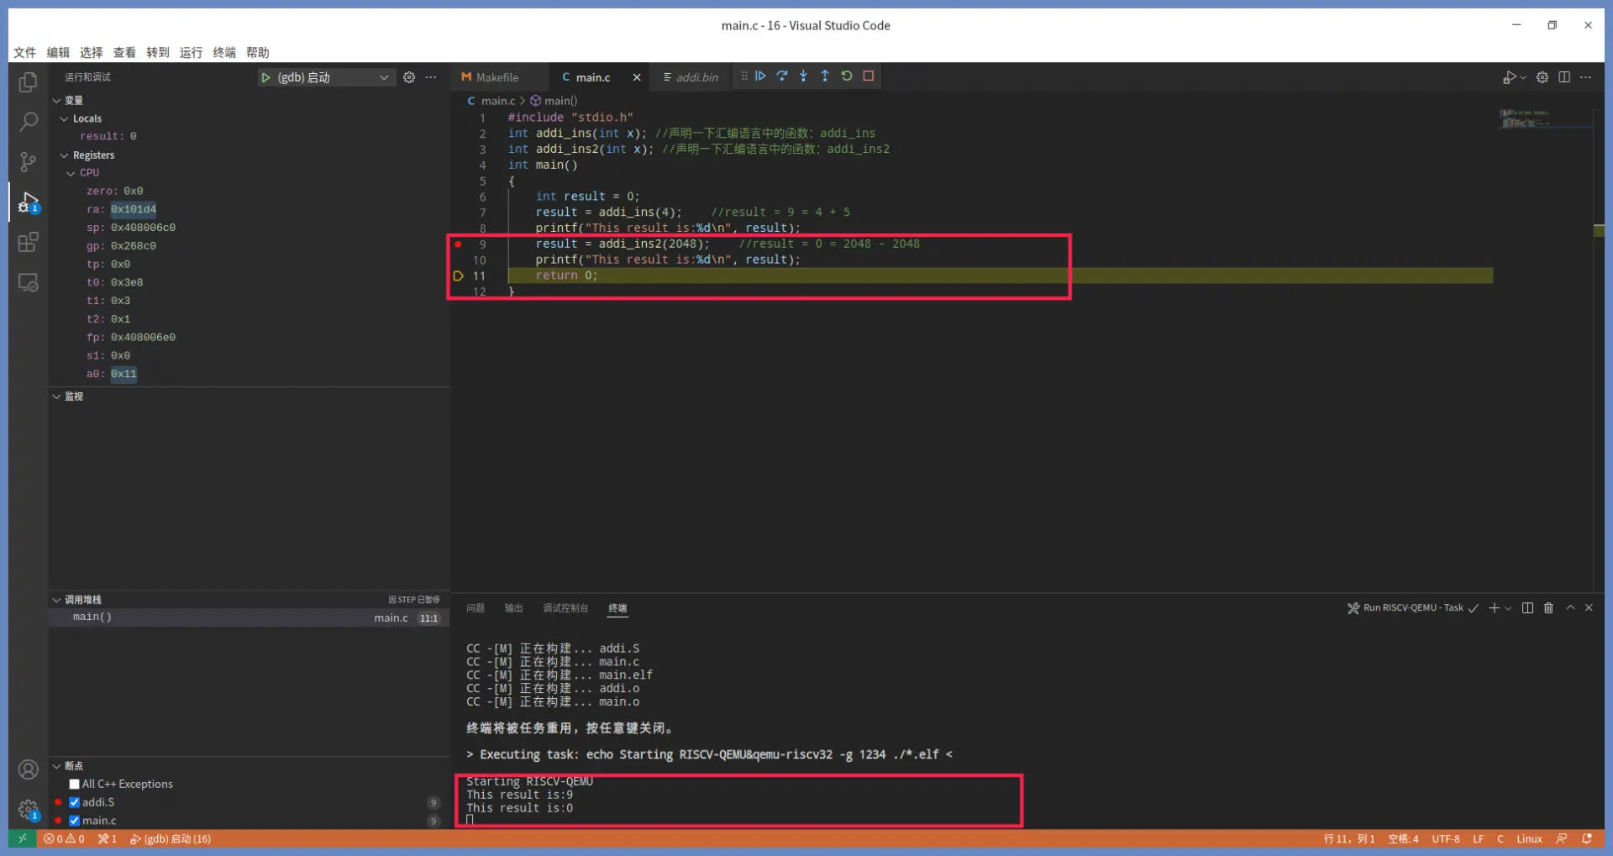Toggle the breakpoint on line 9

[x=458, y=244]
